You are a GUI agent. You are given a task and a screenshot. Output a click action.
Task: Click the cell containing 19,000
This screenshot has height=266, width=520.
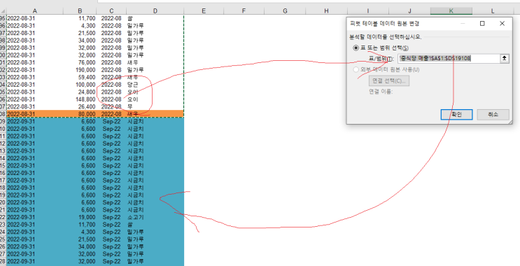tap(80, 217)
